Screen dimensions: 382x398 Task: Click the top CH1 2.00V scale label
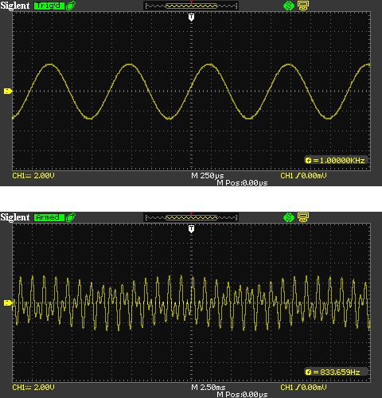(33, 176)
